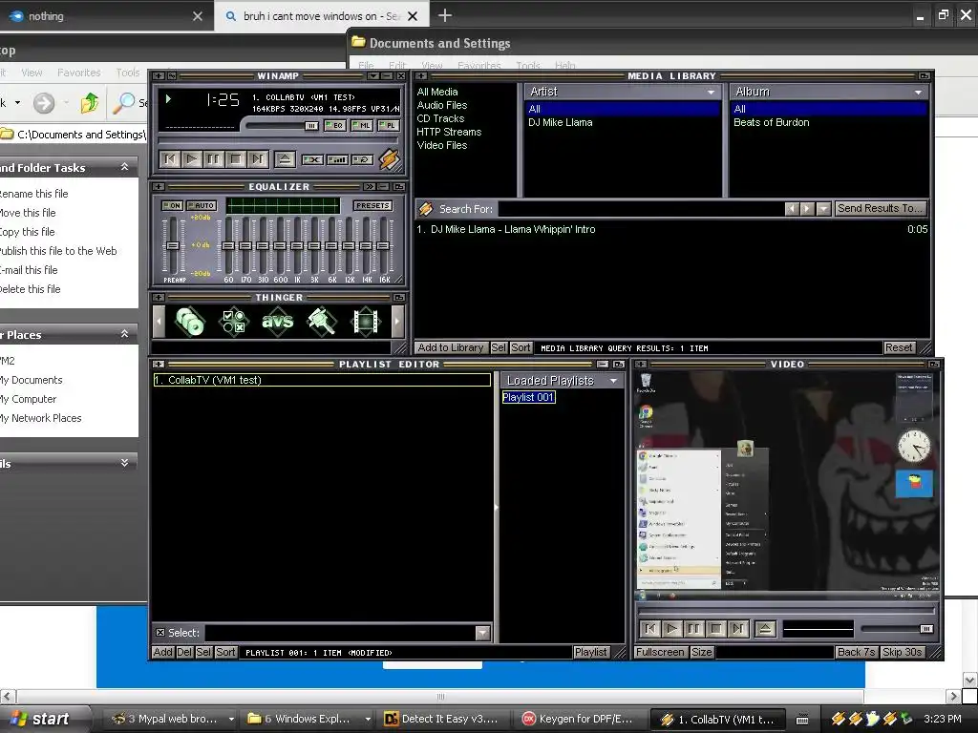Open Thinger film strip video icon

(366, 321)
